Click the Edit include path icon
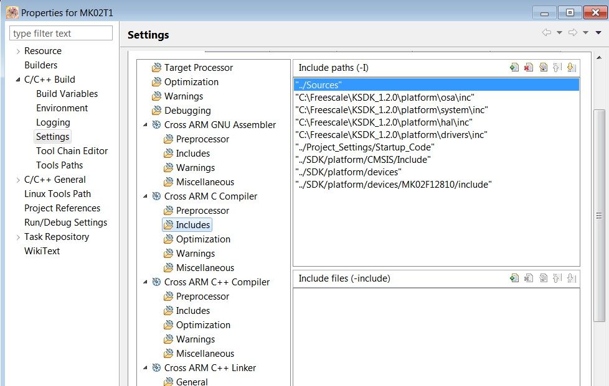The height and width of the screenshot is (386, 609). tap(543, 68)
